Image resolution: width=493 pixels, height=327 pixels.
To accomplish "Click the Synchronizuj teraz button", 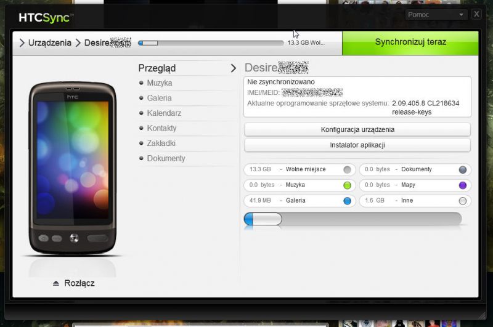I will click(x=410, y=42).
